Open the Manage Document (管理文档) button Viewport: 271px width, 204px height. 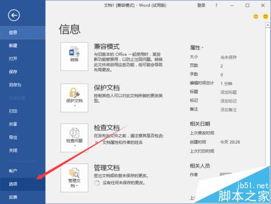coord(74,178)
